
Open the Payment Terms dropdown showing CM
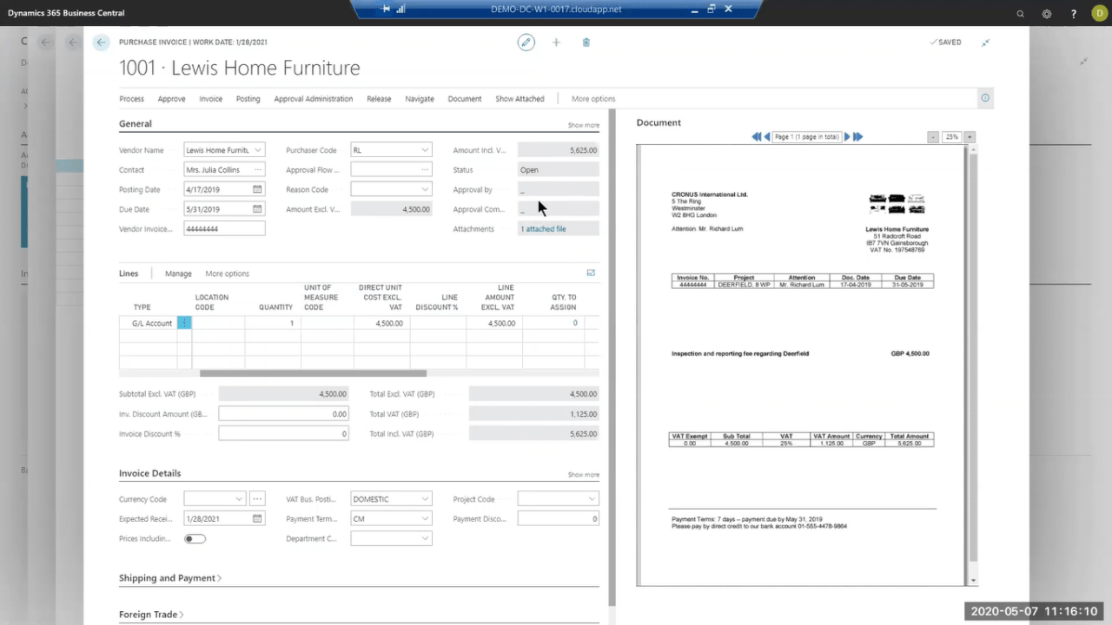pos(425,518)
